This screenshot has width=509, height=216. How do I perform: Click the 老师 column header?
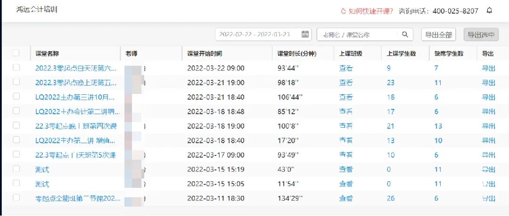click(x=131, y=54)
